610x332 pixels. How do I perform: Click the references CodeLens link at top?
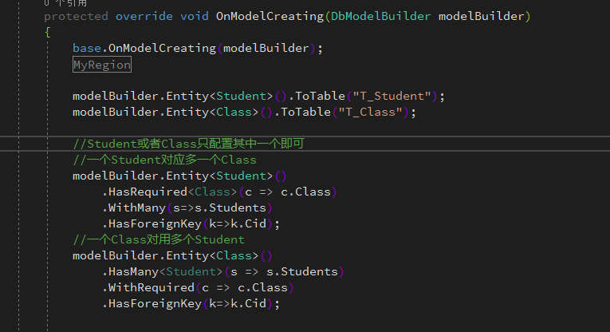[x=65, y=3]
